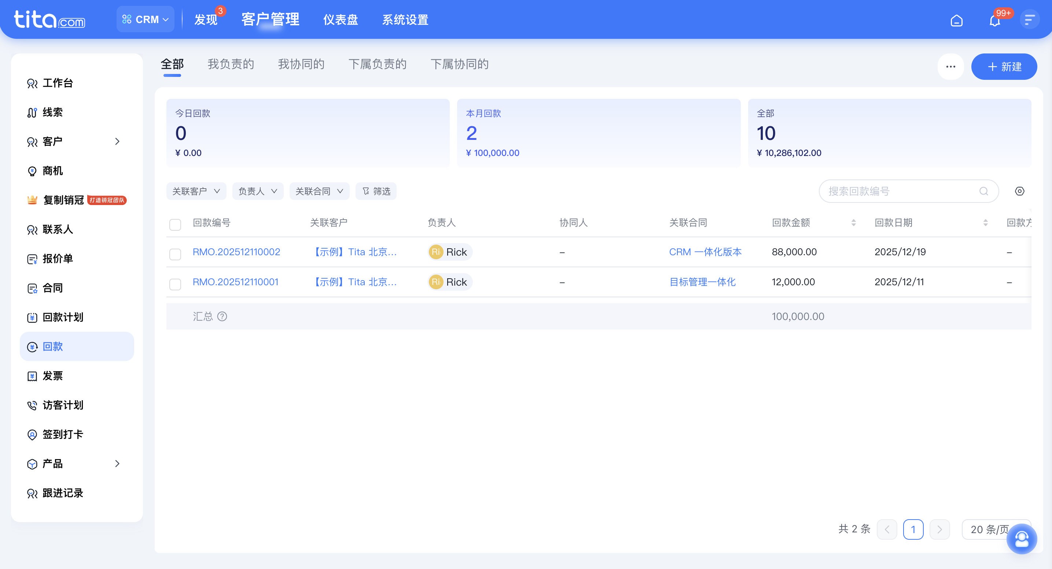The height and width of the screenshot is (569, 1052).
Task: Open 报价单 in the sidebar
Action: 77,259
